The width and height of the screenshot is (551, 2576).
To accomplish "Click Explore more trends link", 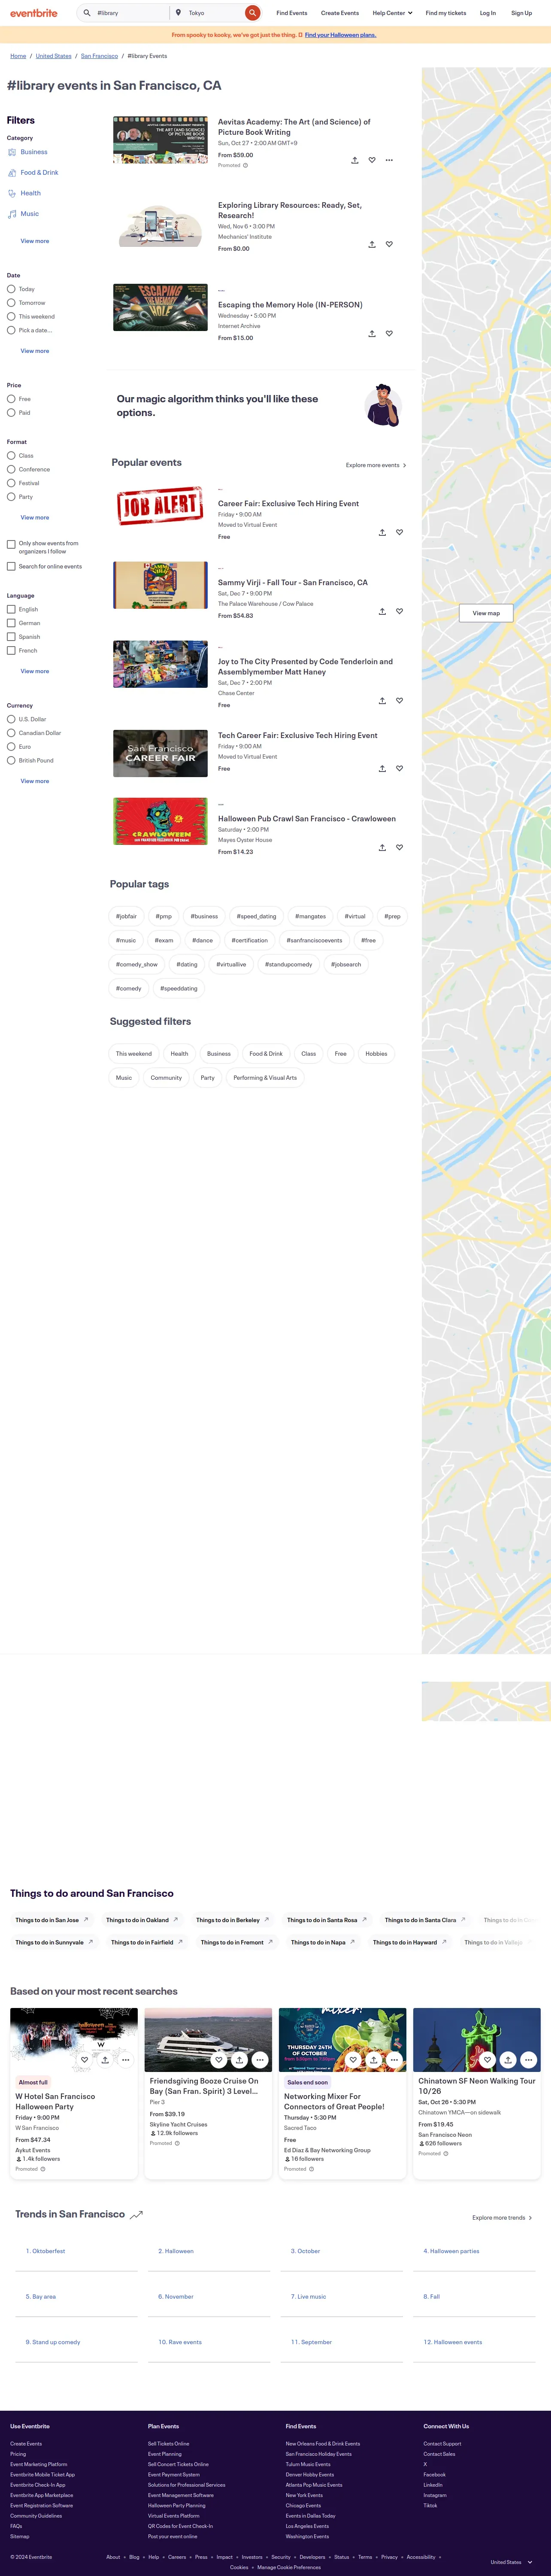I will (502, 2217).
